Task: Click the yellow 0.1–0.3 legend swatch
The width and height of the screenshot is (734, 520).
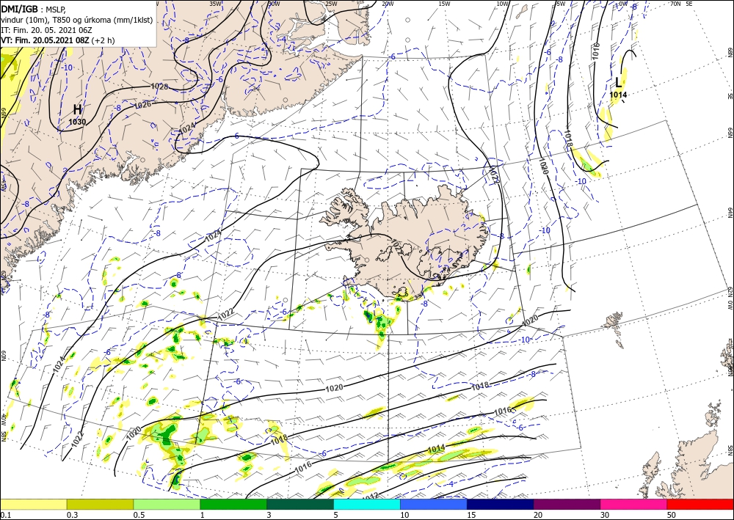Action: point(33,504)
